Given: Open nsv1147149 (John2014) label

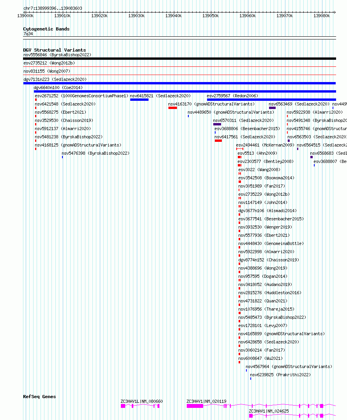Looking at the screenshot, I should [x=263, y=202].
